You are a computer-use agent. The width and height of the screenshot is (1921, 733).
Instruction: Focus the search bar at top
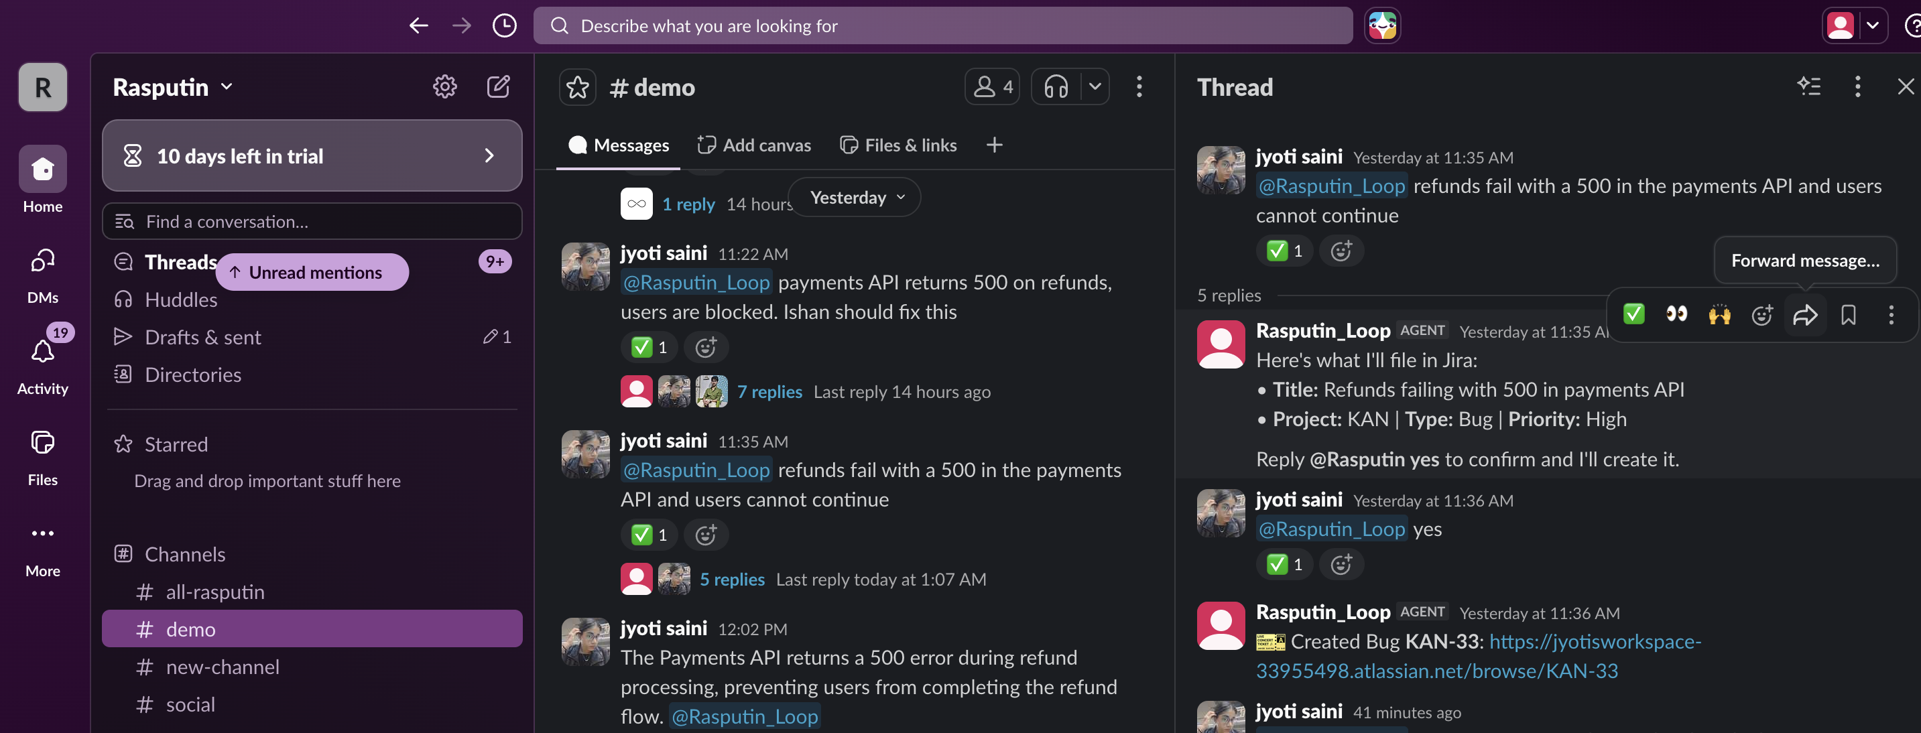pyautogui.click(x=942, y=26)
